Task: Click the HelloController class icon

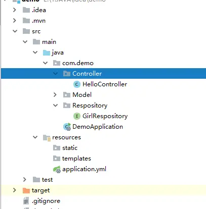Action: (x=77, y=84)
